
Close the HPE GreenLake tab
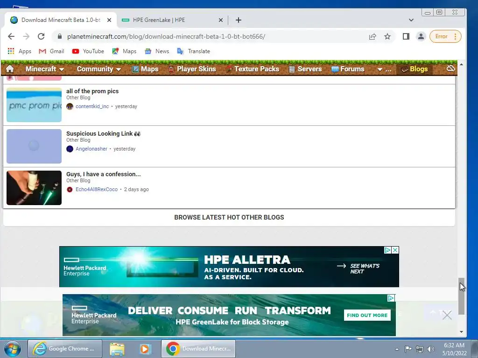pyautogui.click(x=221, y=20)
